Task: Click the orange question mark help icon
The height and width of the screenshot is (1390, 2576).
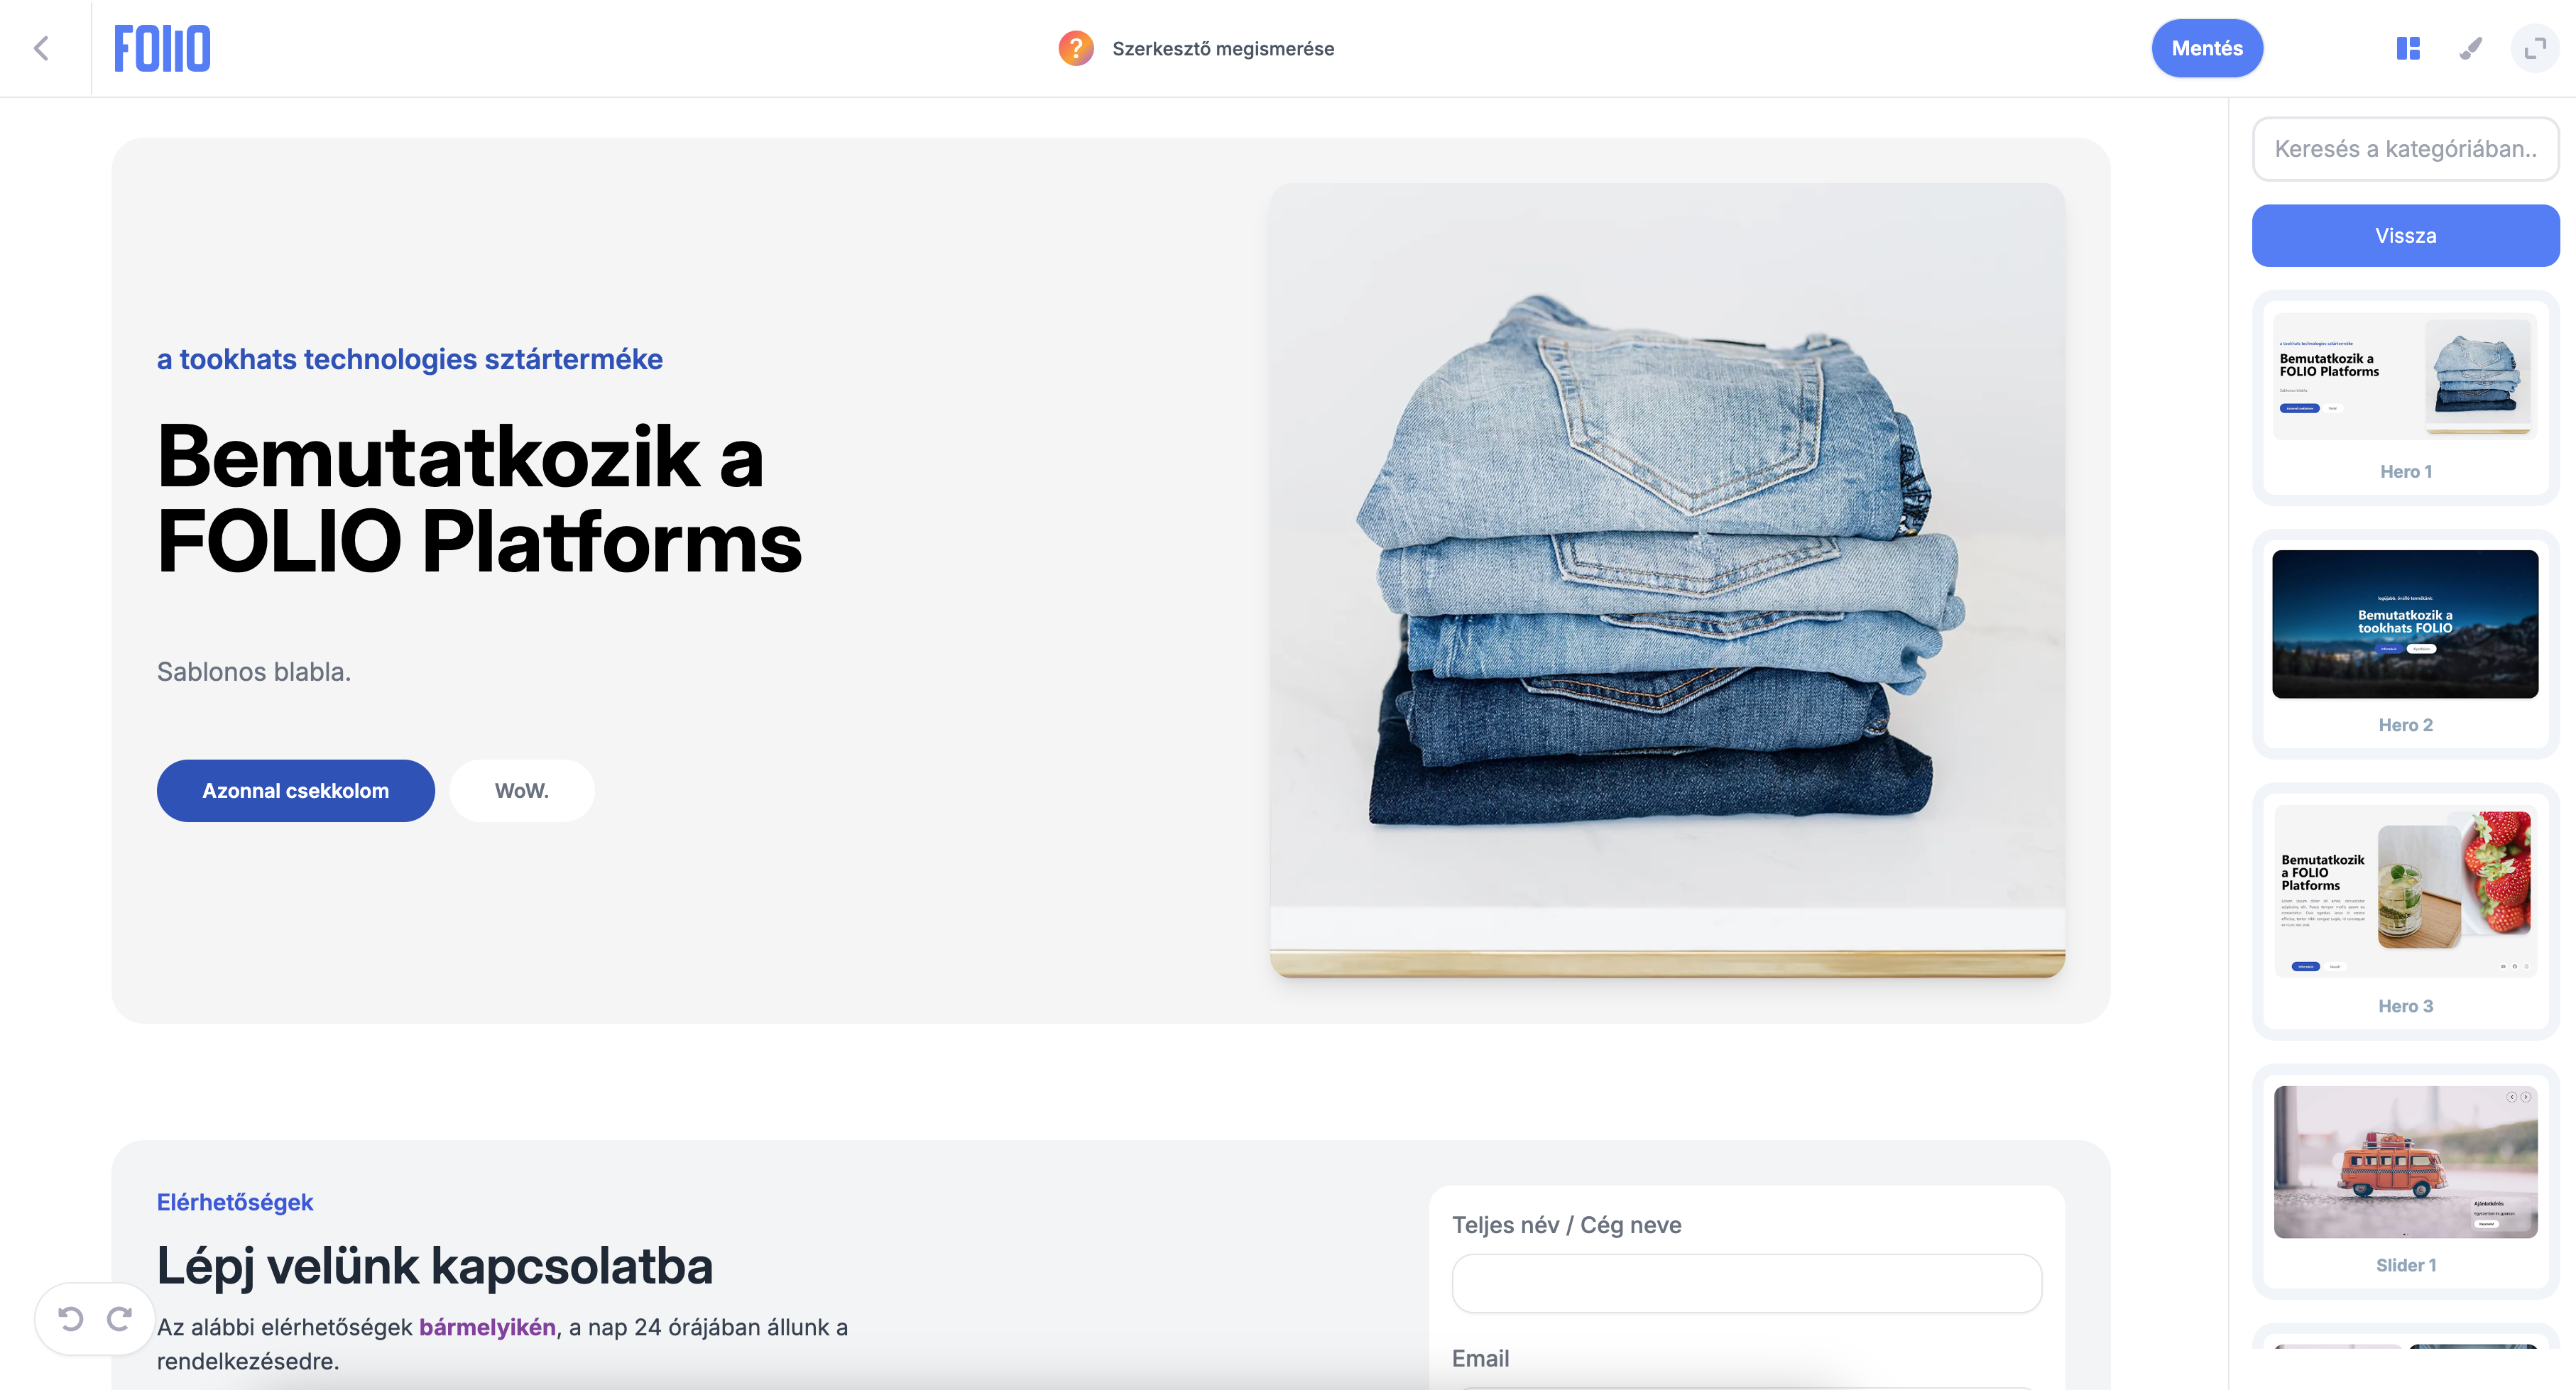Action: click(1076, 48)
